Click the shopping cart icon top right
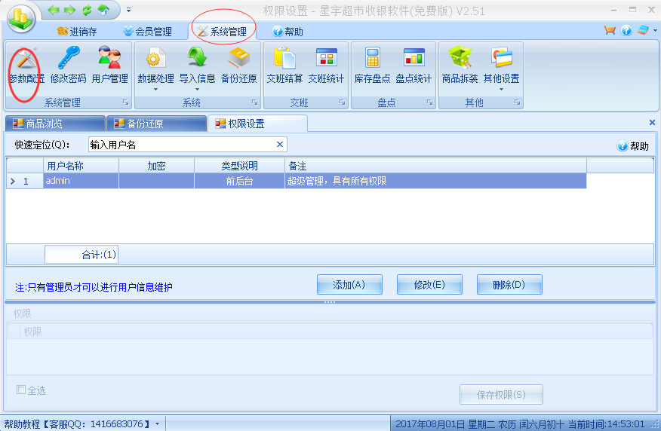This screenshot has height=431, width=661. pos(610,30)
